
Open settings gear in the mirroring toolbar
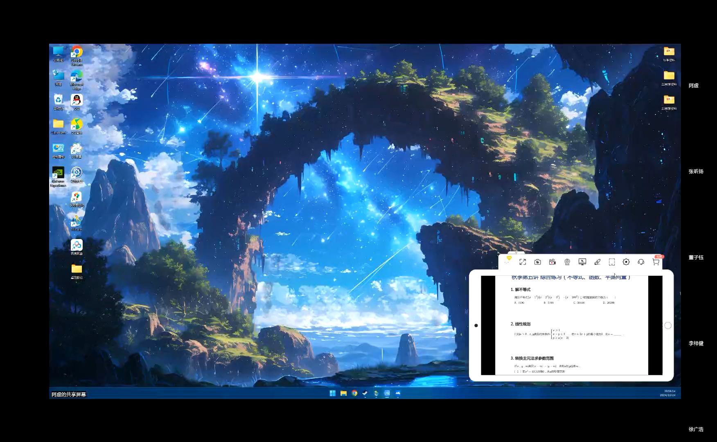[x=626, y=262]
